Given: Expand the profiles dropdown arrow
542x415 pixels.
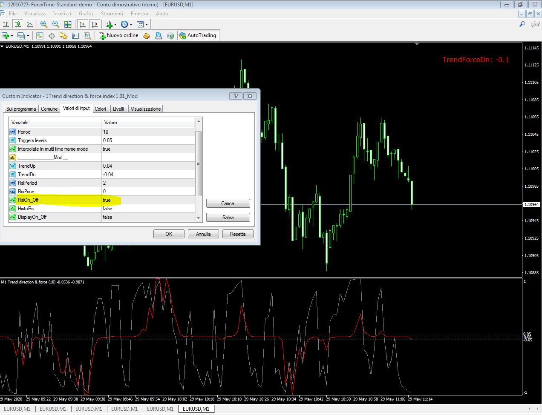Looking at the screenshot, I should (x=28, y=36).
